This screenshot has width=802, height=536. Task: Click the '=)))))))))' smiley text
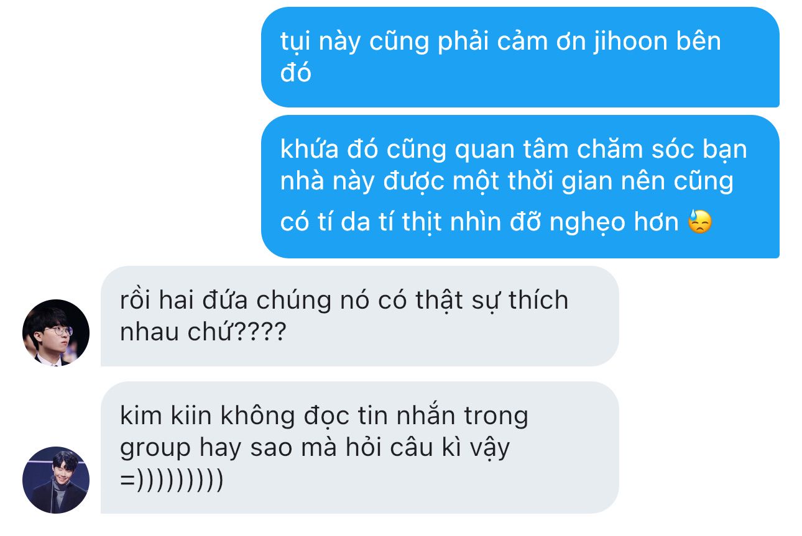[x=172, y=481]
